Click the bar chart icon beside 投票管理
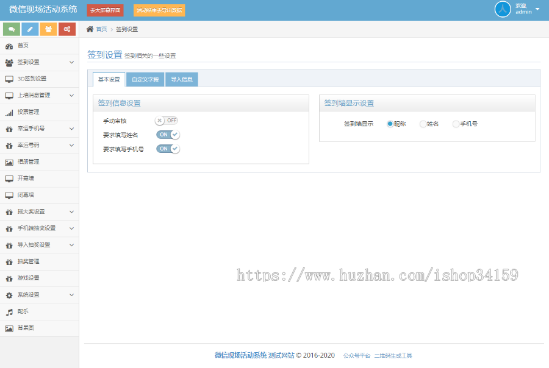The height and width of the screenshot is (368, 549). click(9, 113)
